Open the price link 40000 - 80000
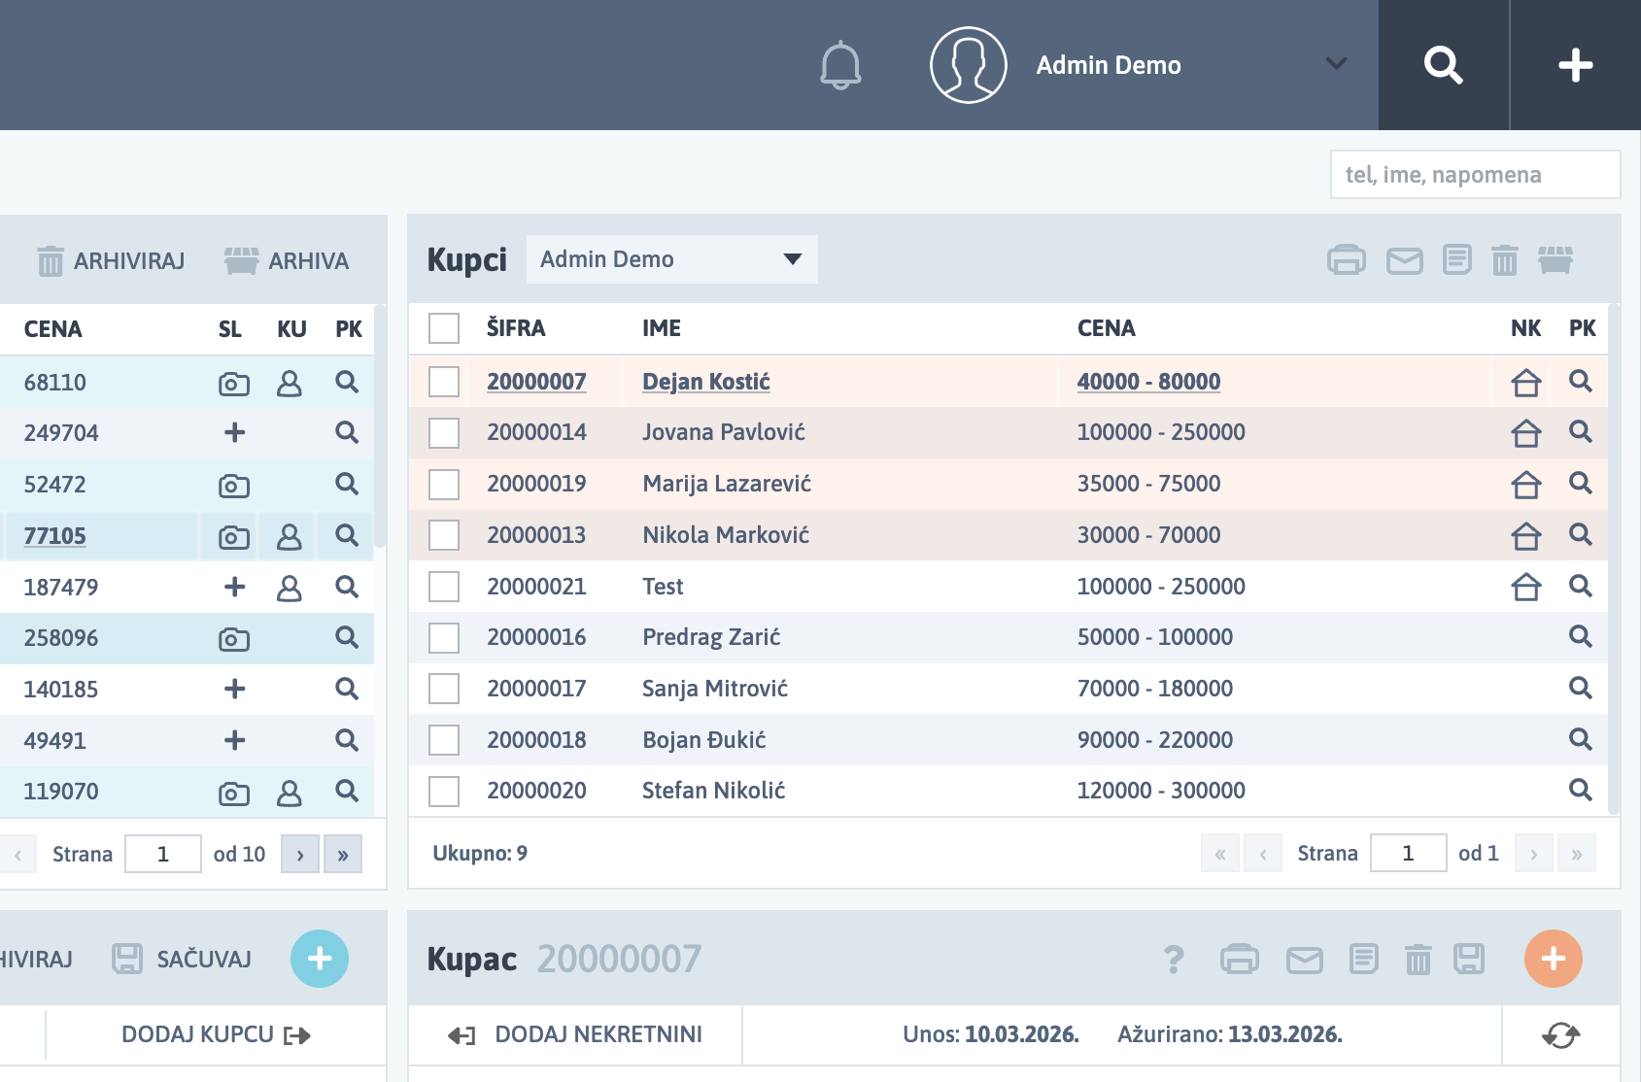Screen dimensions: 1641x1082 point(1148,382)
